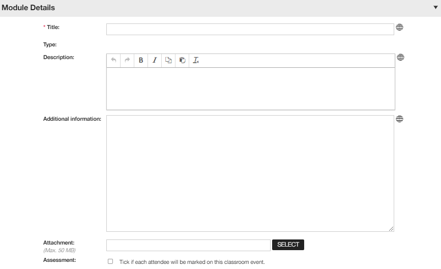
Task: Open translation globe next to Description editor
Action: (400, 57)
